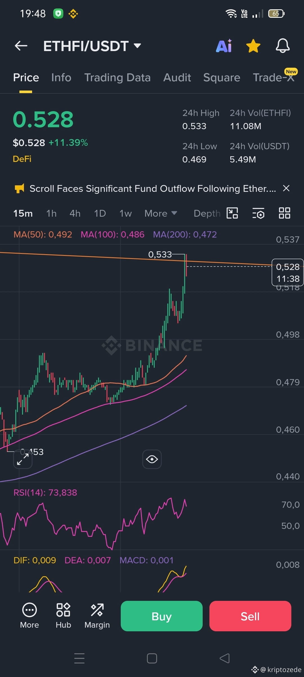The width and height of the screenshot is (304, 677).
Task: Tap the Wi-Fi status icon
Action: coord(231,13)
